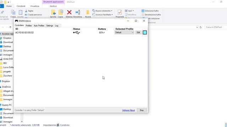Click Modifica in the ribbon
227x127 pixels.
[x=131, y=15]
